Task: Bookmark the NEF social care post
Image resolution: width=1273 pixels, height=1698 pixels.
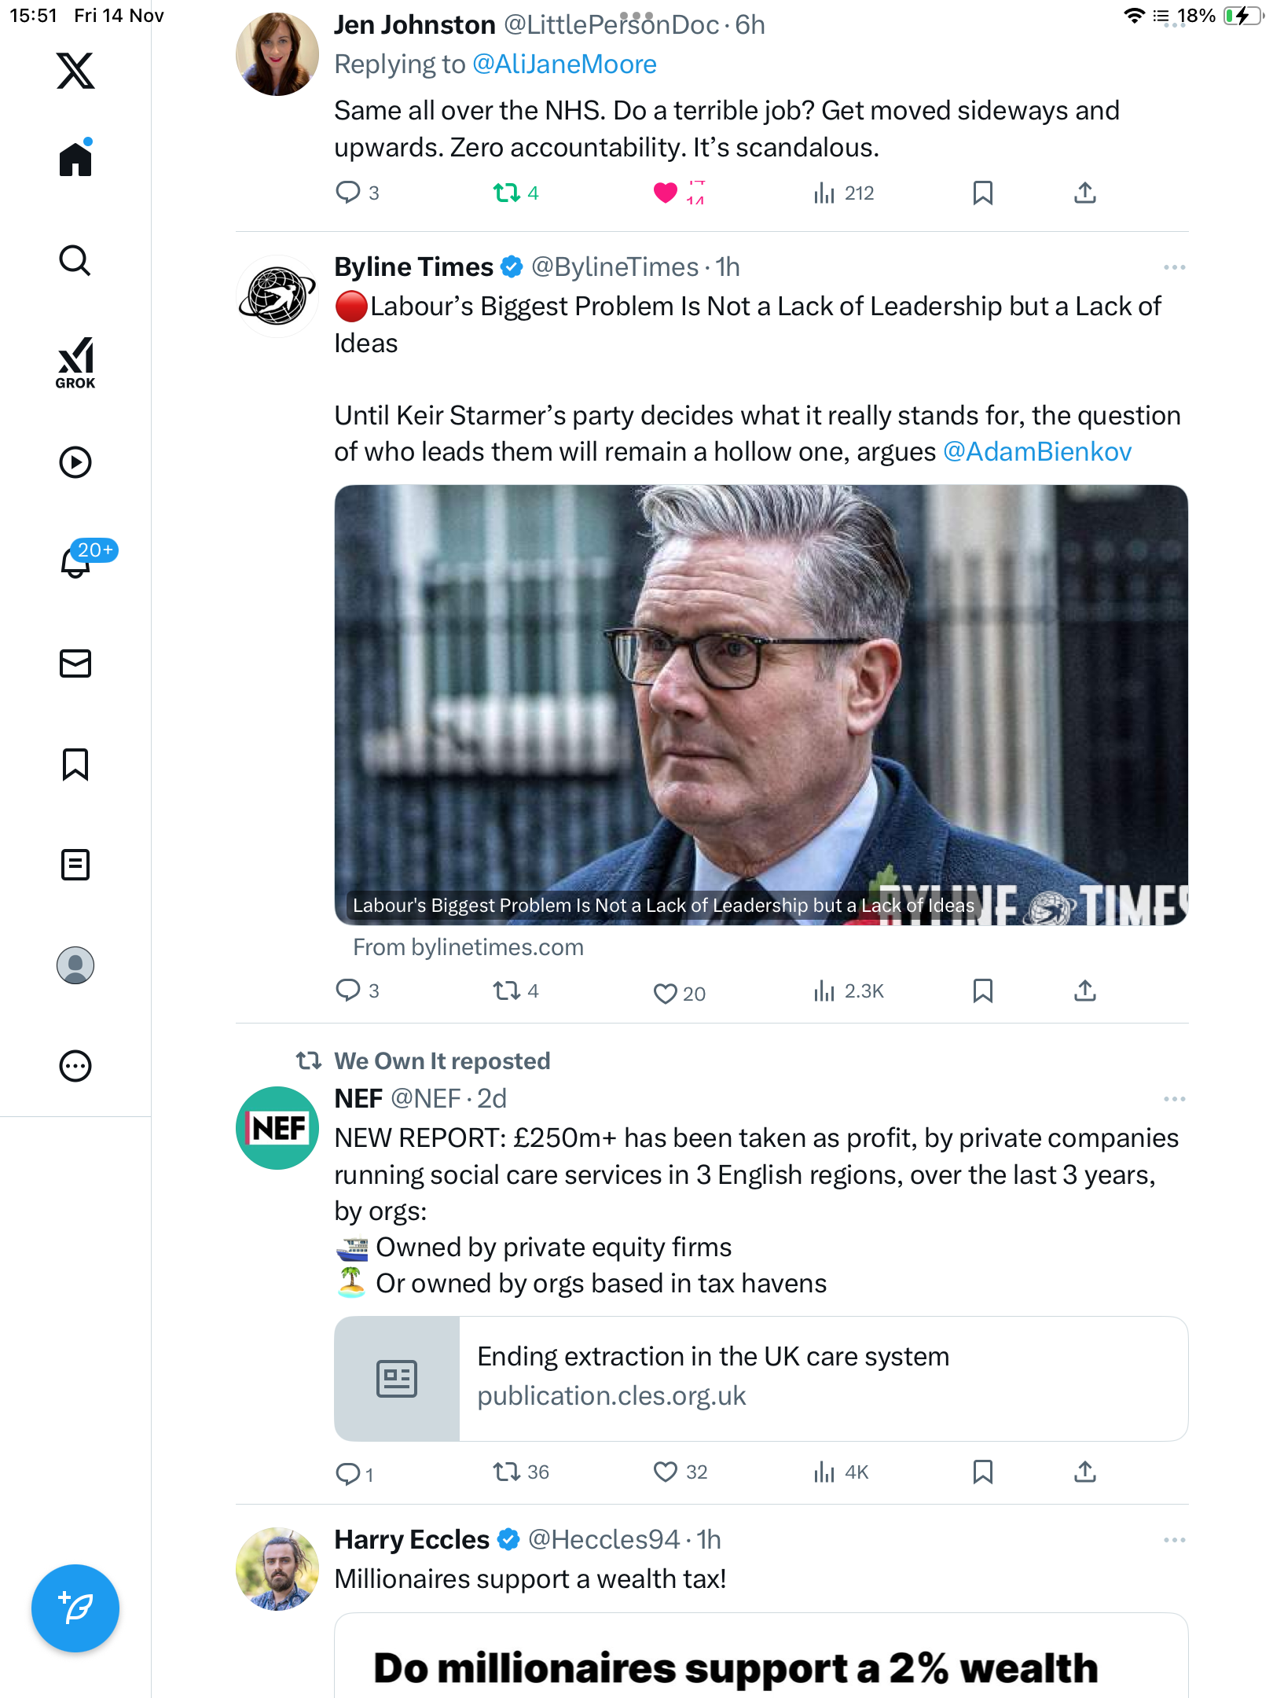Action: coord(983,1472)
